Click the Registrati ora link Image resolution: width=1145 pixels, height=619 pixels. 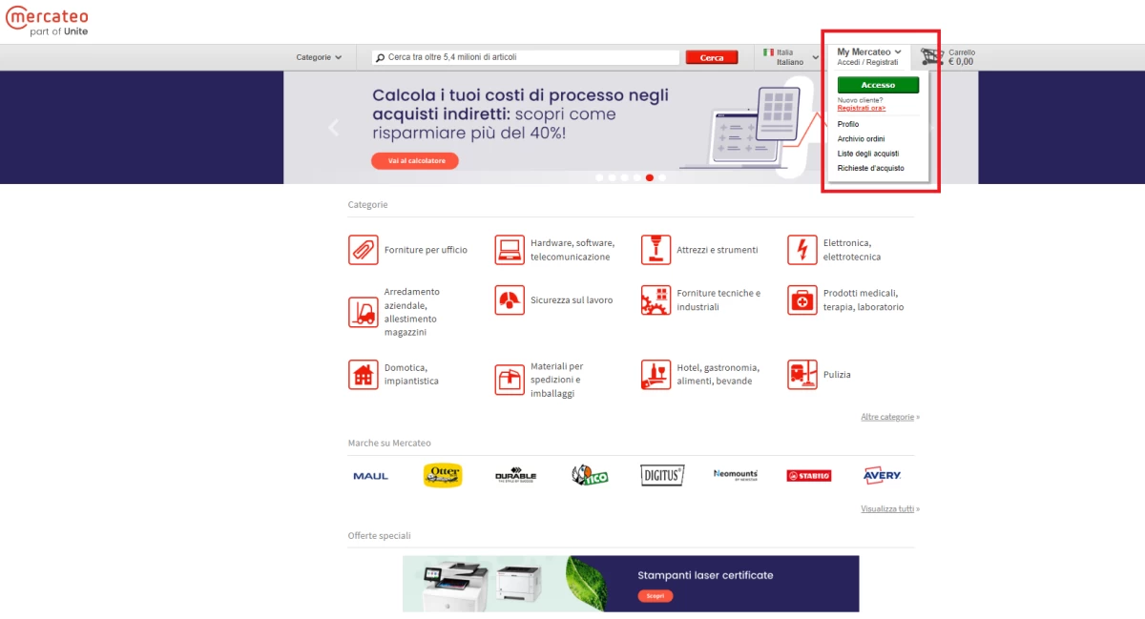click(861, 109)
